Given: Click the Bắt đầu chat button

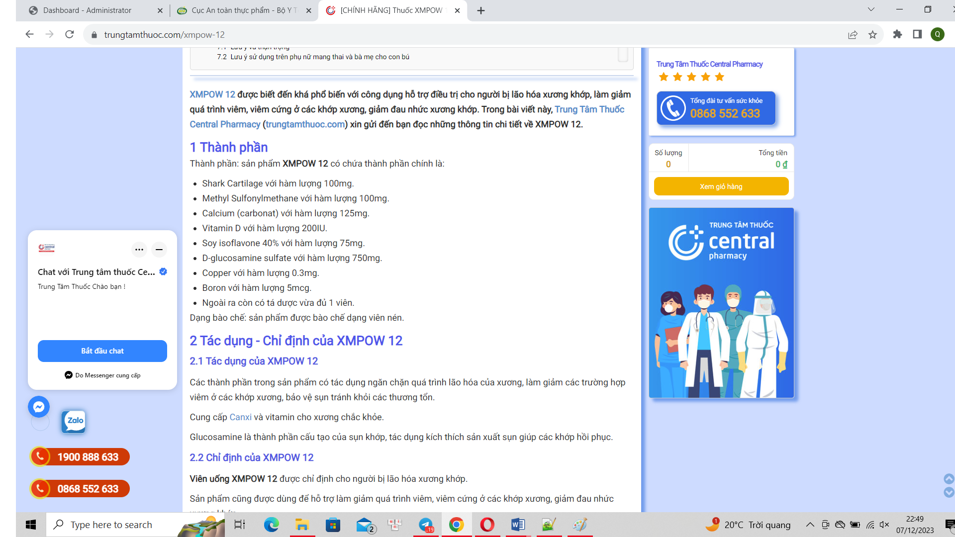Looking at the screenshot, I should [x=102, y=351].
